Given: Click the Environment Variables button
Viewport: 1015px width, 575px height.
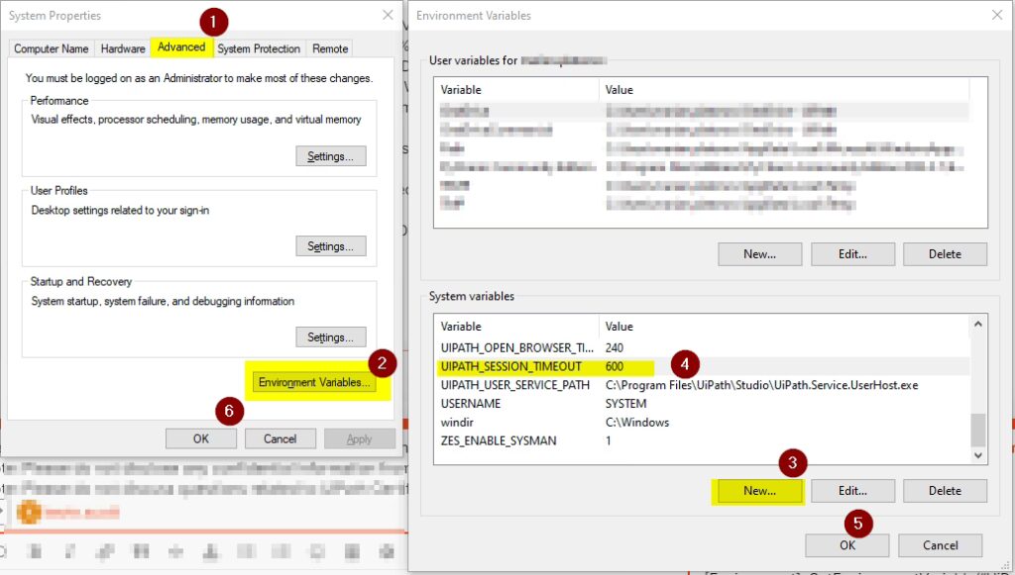Looking at the screenshot, I should point(314,383).
